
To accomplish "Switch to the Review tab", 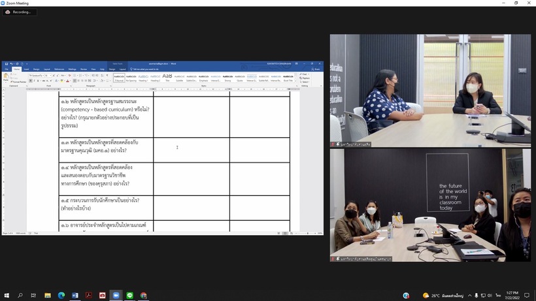I will tap(84, 69).
